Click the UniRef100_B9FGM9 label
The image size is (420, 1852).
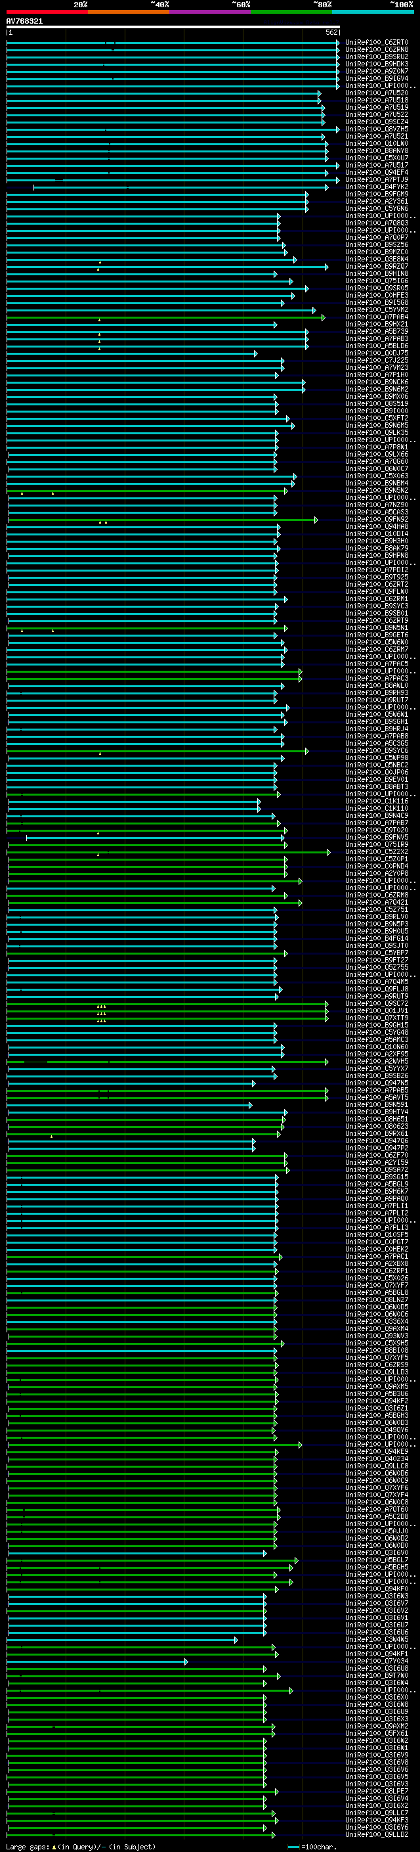(377, 194)
